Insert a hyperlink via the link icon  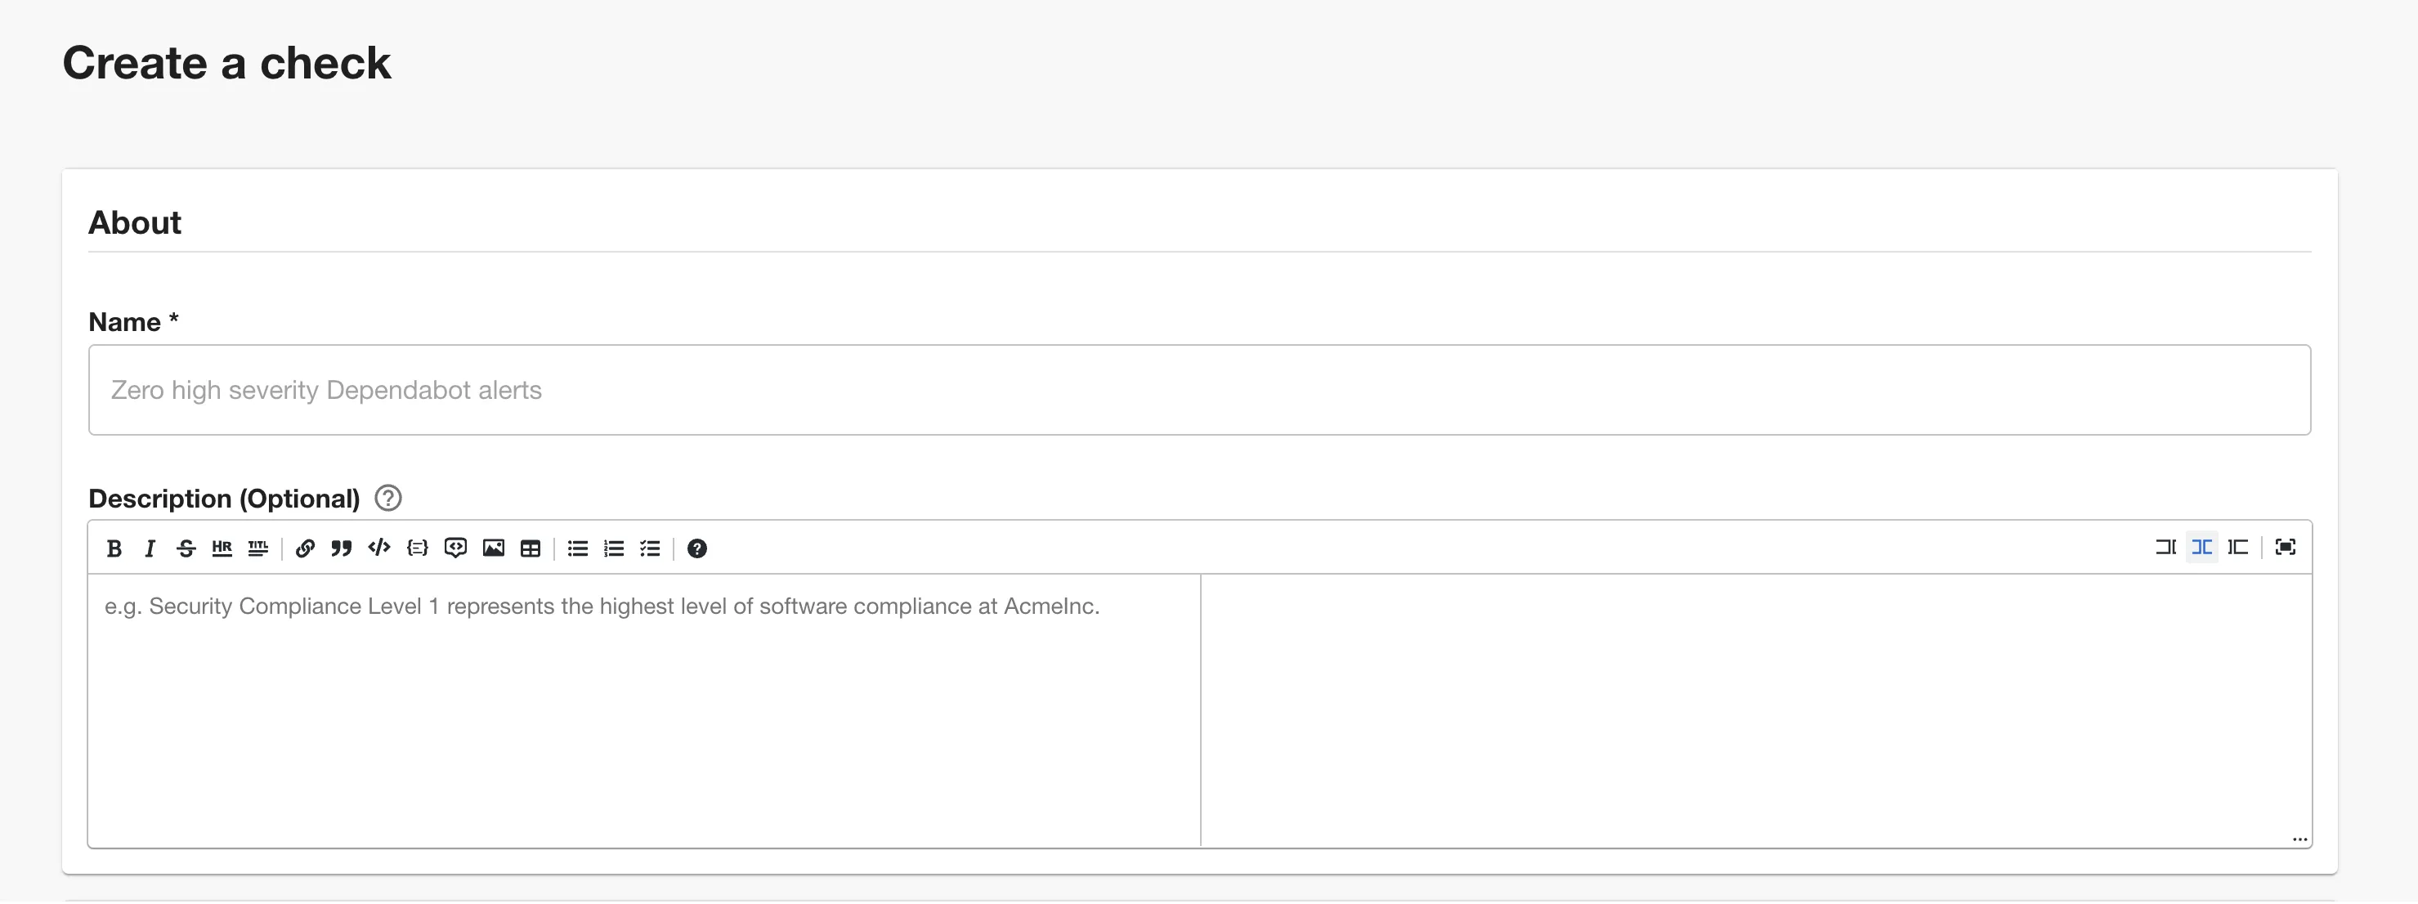(305, 548)
